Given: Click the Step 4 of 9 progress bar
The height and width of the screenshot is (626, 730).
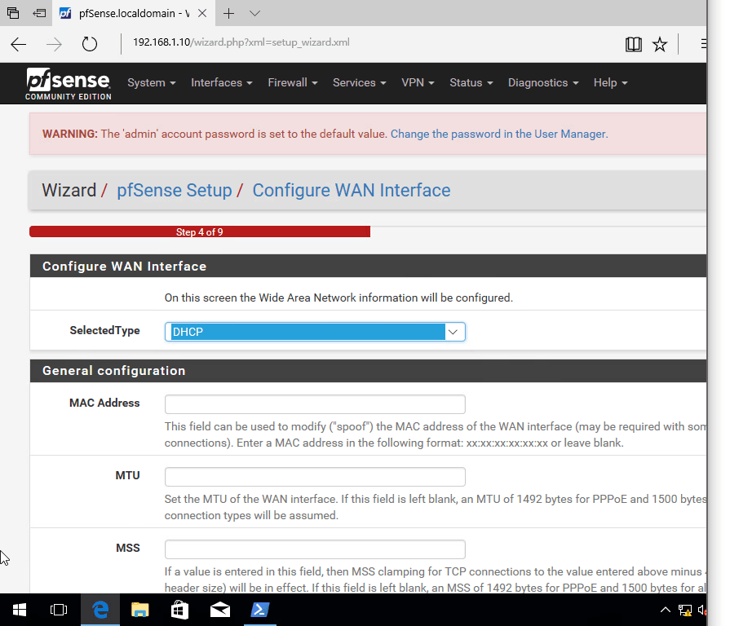Looking at the screenshot, I should point(199,231).
